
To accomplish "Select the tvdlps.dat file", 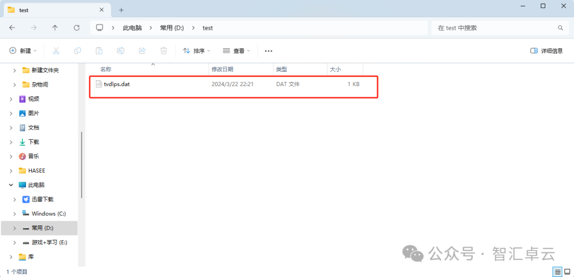I will 117,84.
